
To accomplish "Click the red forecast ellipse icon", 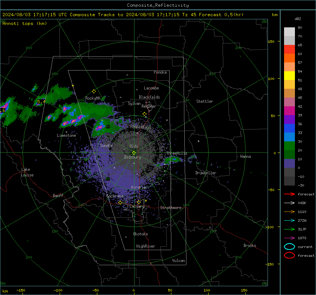I will pyautogui.click(x=289, y=255).
